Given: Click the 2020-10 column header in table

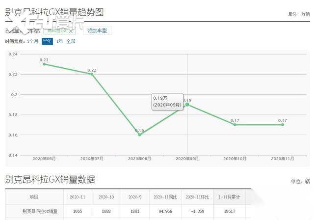Looking at the screenshot, I should pyautogui.click(x=106, y=197).
